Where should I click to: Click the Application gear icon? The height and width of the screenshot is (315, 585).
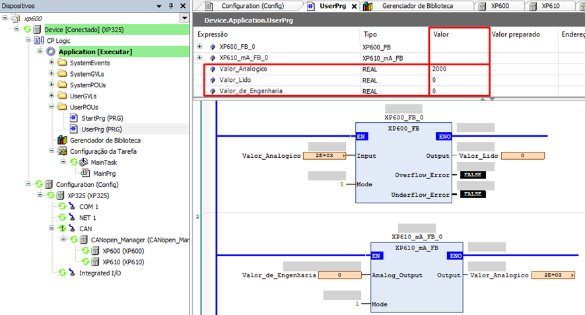click(x=51, y=52)
